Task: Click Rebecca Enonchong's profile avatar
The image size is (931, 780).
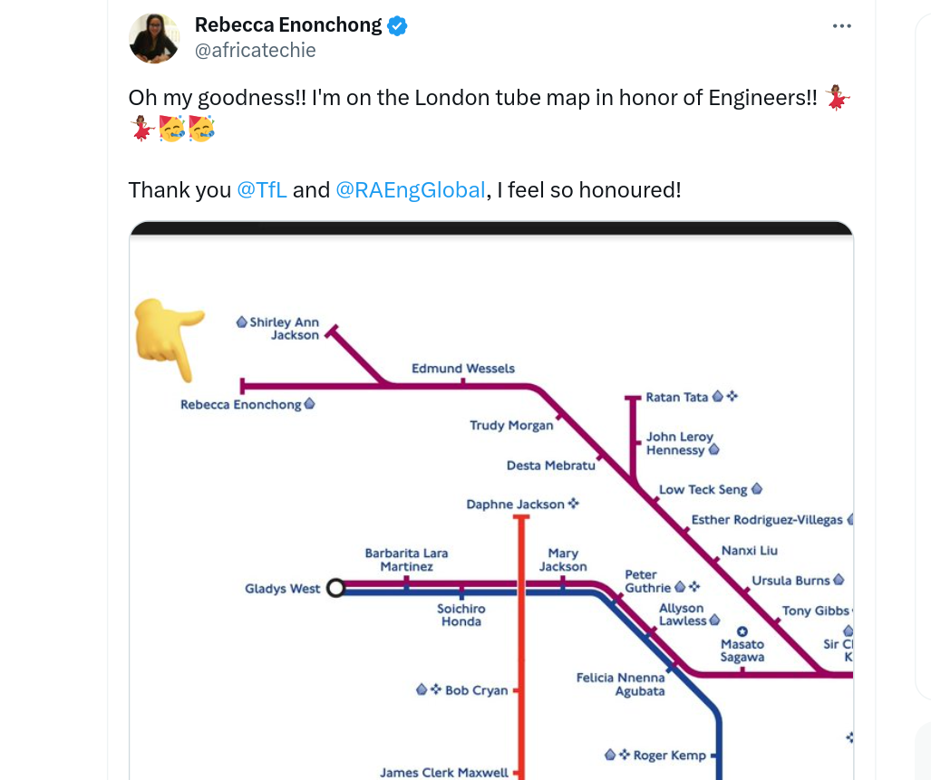Action: click(x=154, y=39)
